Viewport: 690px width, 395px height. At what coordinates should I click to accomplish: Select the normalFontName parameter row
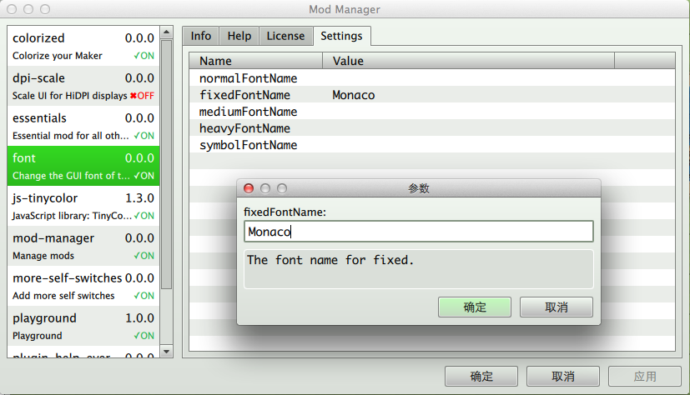click(432, 78)
